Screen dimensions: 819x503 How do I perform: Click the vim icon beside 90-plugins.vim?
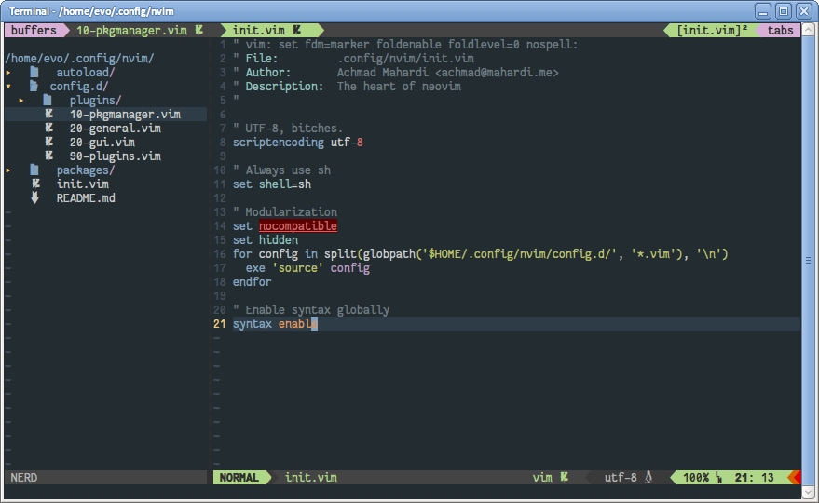click(x=49, y=156)
